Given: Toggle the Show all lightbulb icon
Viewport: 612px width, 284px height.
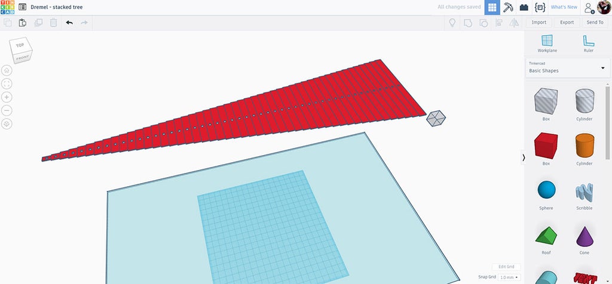Looking at the screenshot, I should click(452, 23).
